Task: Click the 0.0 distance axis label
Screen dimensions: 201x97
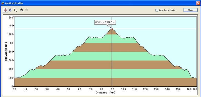Action: [x=14, y=89]
